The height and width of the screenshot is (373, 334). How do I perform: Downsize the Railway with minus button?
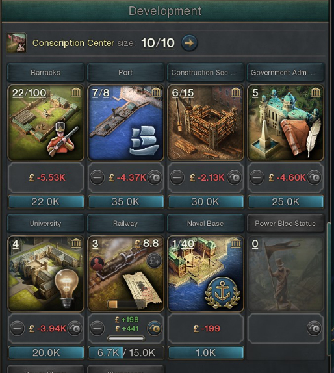coord(97,329)
